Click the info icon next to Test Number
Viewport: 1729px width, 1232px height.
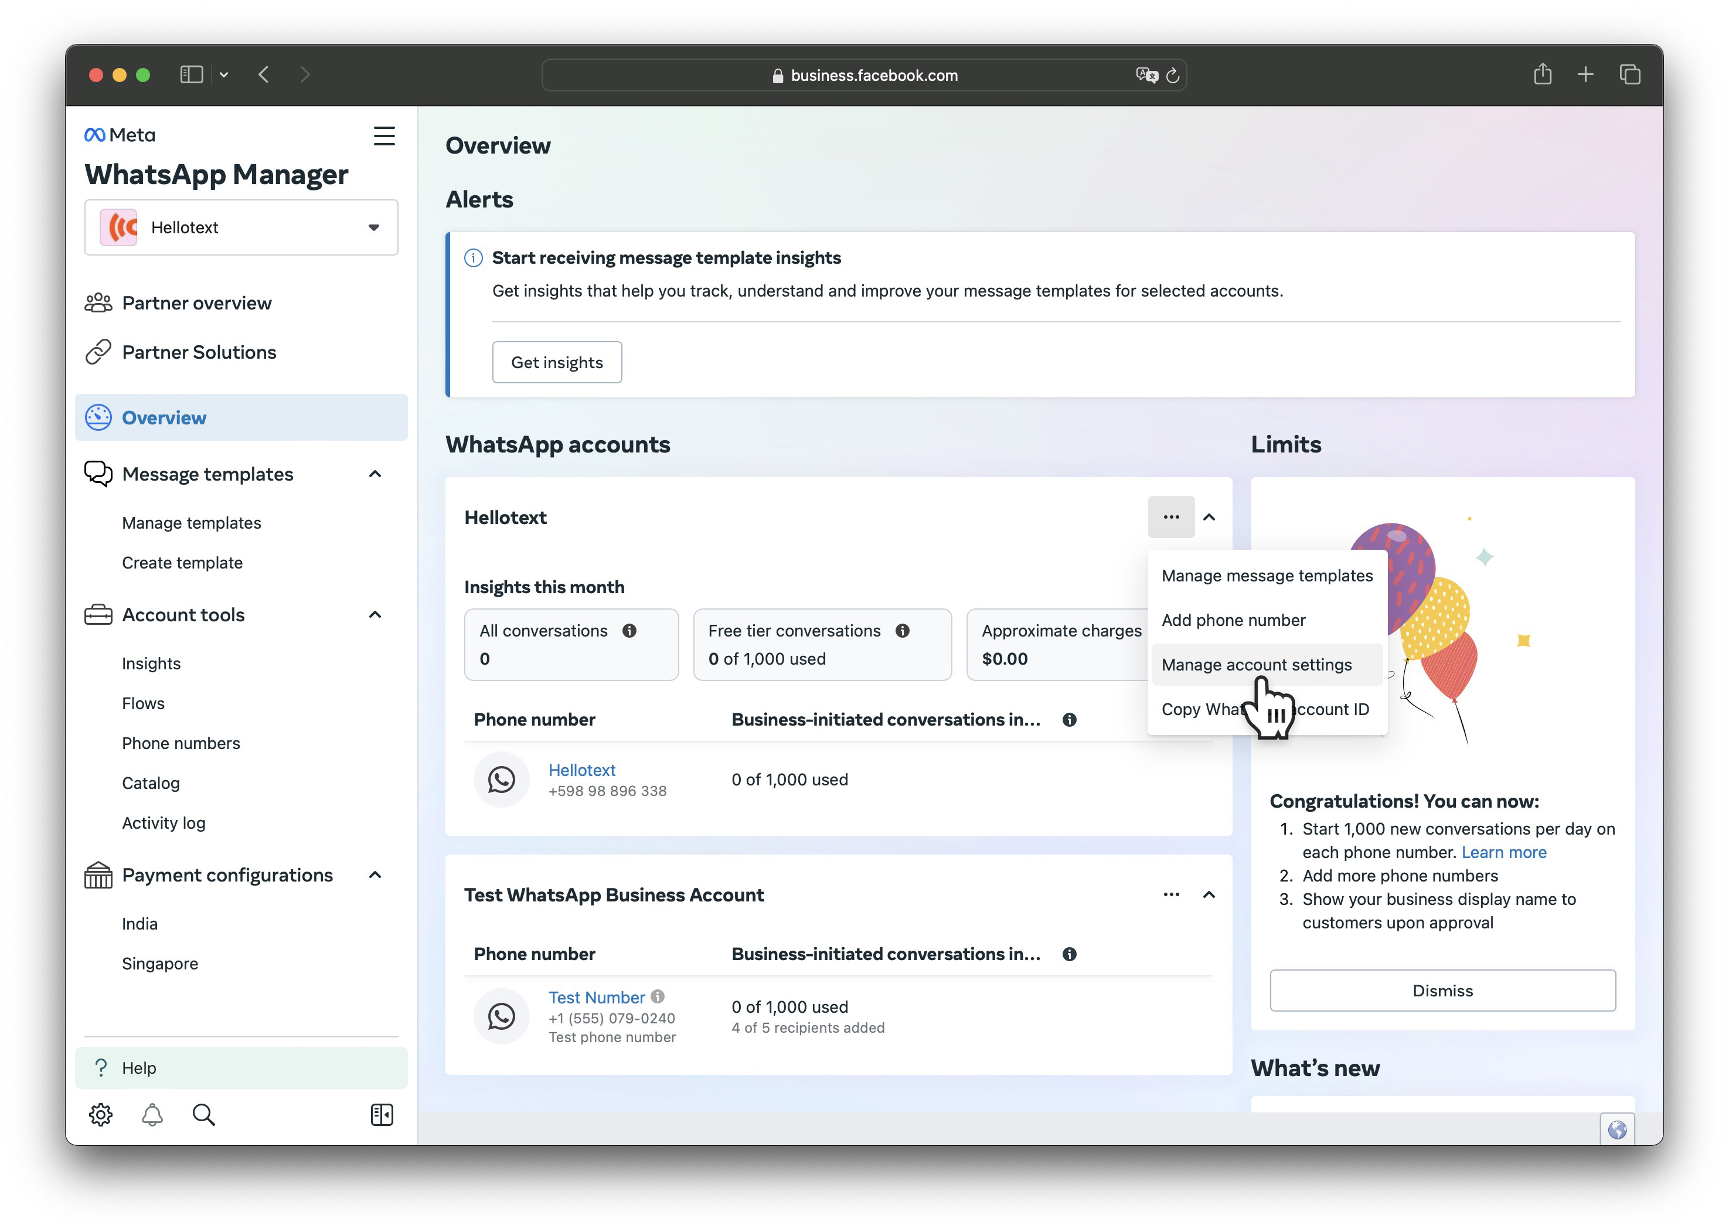coord(658,996)
